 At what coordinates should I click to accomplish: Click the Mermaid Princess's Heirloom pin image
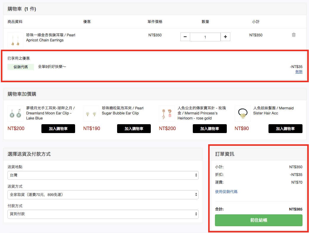(167, 114)
